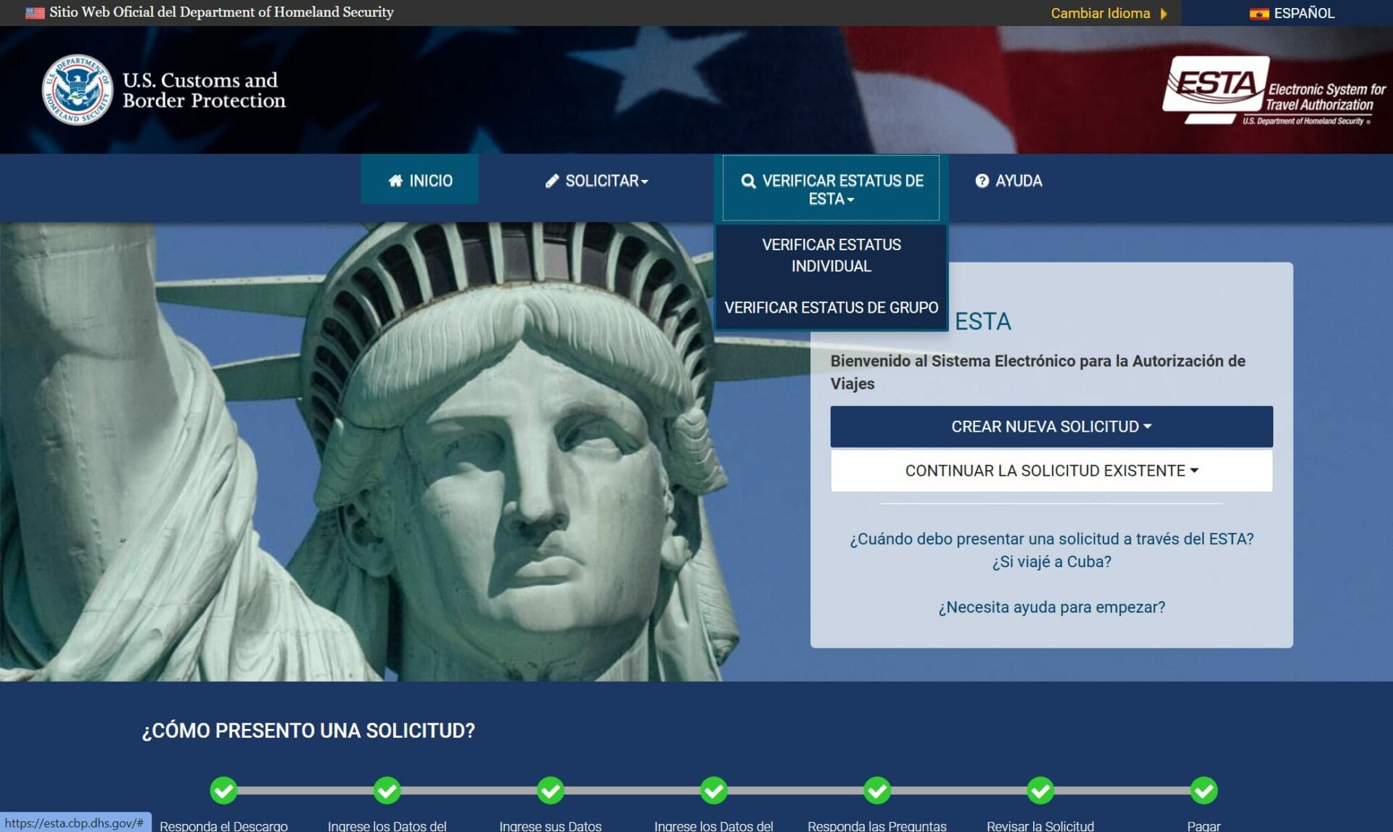1393x832 pixels.
Task: Click Revisar la Solicitud step label
Action: (x=1040, y=825)
